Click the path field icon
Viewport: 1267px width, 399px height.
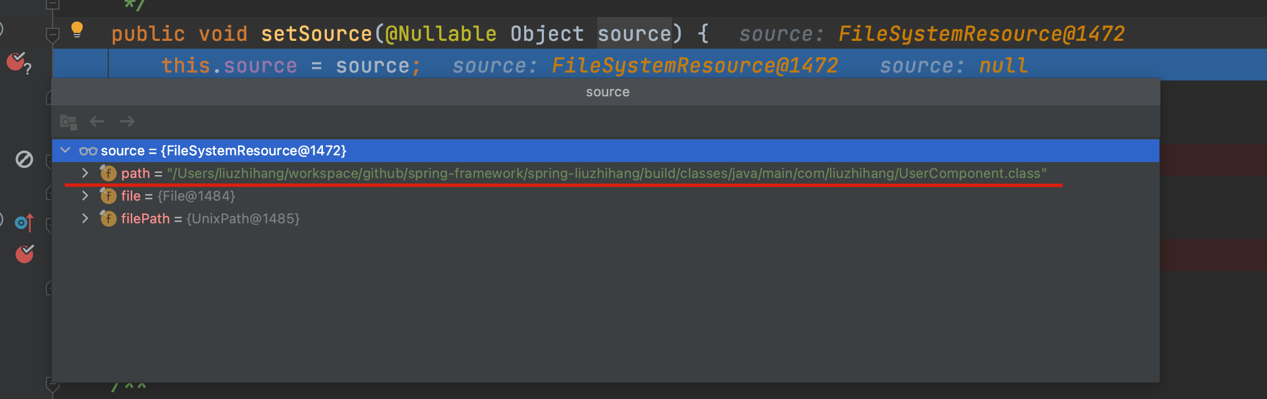(x=108, y=173)
